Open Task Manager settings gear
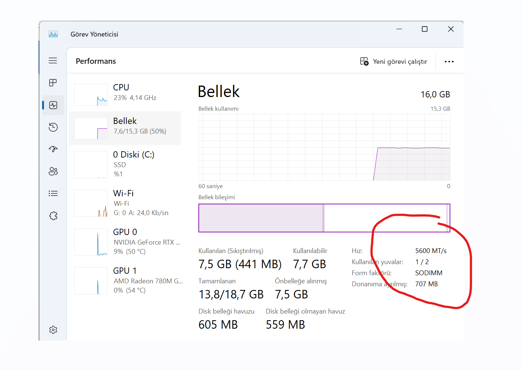This screenshot has height=370, width=522. click(x=53, y=330)
